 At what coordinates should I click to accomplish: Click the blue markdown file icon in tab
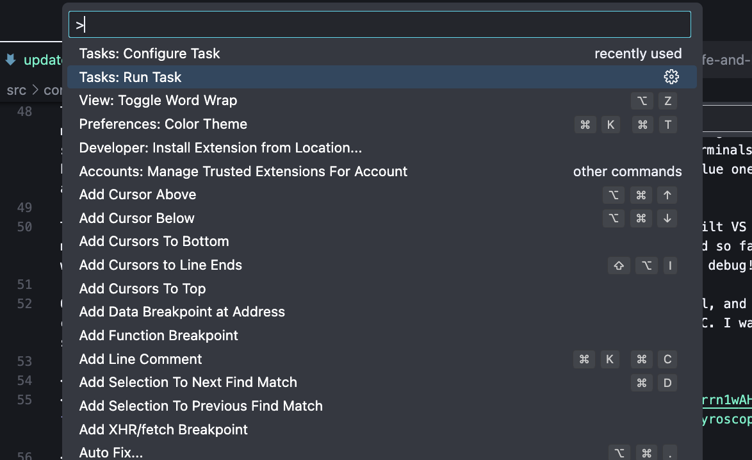tap(11, 60)
